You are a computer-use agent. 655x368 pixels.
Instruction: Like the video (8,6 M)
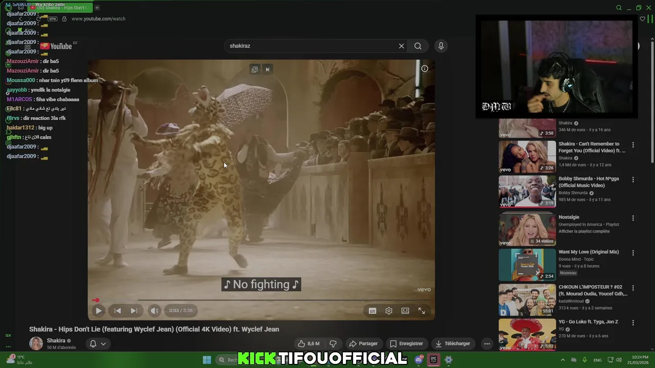click(309, 343)
